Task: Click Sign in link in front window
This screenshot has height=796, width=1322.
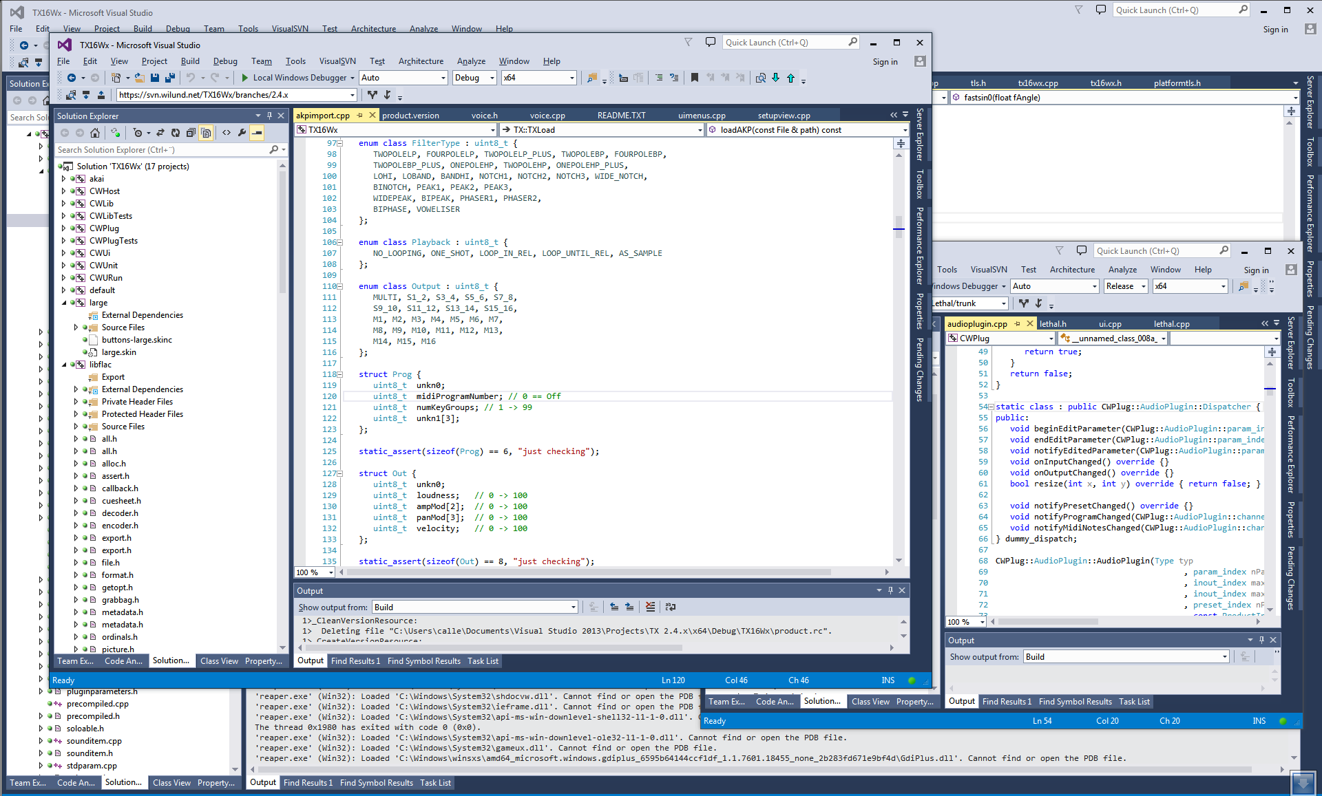Action: pyautogui.click(x=885, y=62)
